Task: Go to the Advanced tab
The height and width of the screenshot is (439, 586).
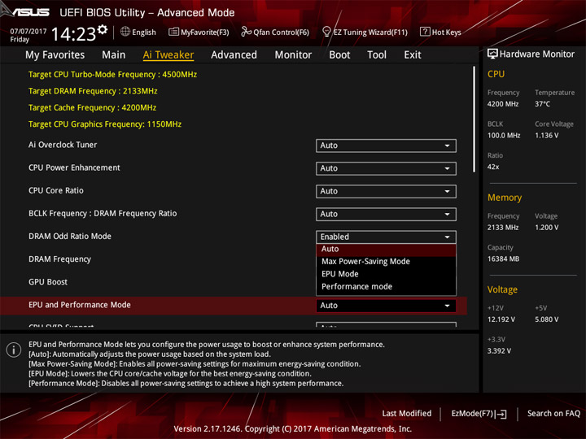Action: pos(234,55)
